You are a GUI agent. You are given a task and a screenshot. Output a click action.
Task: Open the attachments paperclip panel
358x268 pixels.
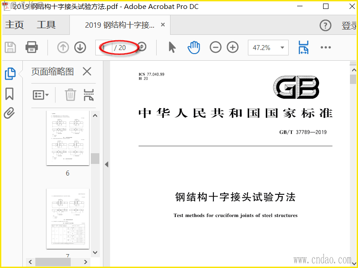click(x=9, y=113)
